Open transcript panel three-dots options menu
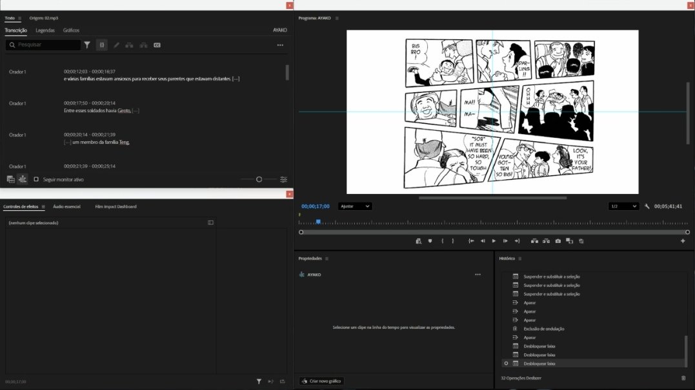Screen dimensions: 695x390 tap(280, 44)
